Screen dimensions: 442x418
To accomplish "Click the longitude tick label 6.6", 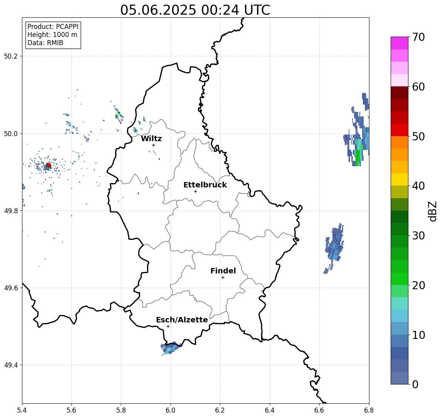I will (x=319, y=410).
